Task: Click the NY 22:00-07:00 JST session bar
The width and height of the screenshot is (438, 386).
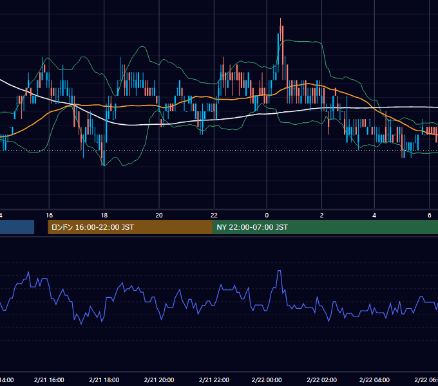Action: (x=325, y=227)
